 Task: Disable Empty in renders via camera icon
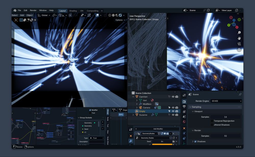pos(177,111)
